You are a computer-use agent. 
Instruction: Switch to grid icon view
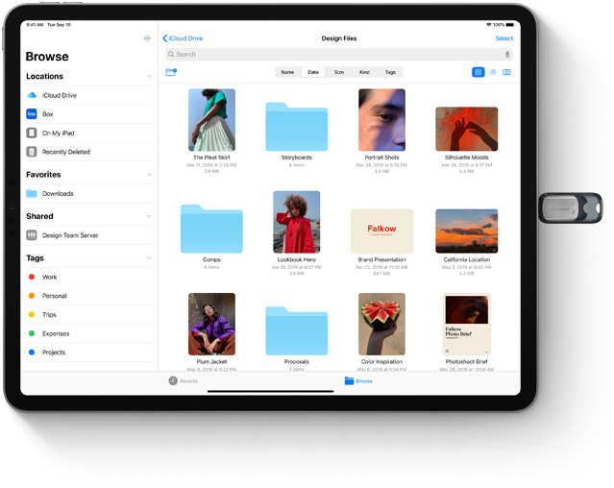[x=478, y=72]
